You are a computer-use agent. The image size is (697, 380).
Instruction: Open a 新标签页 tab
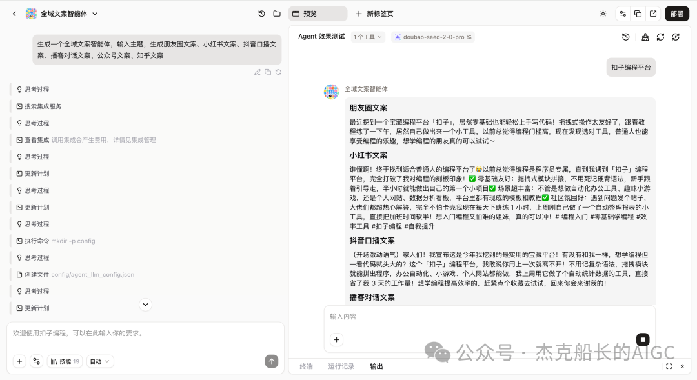(374, 14)
